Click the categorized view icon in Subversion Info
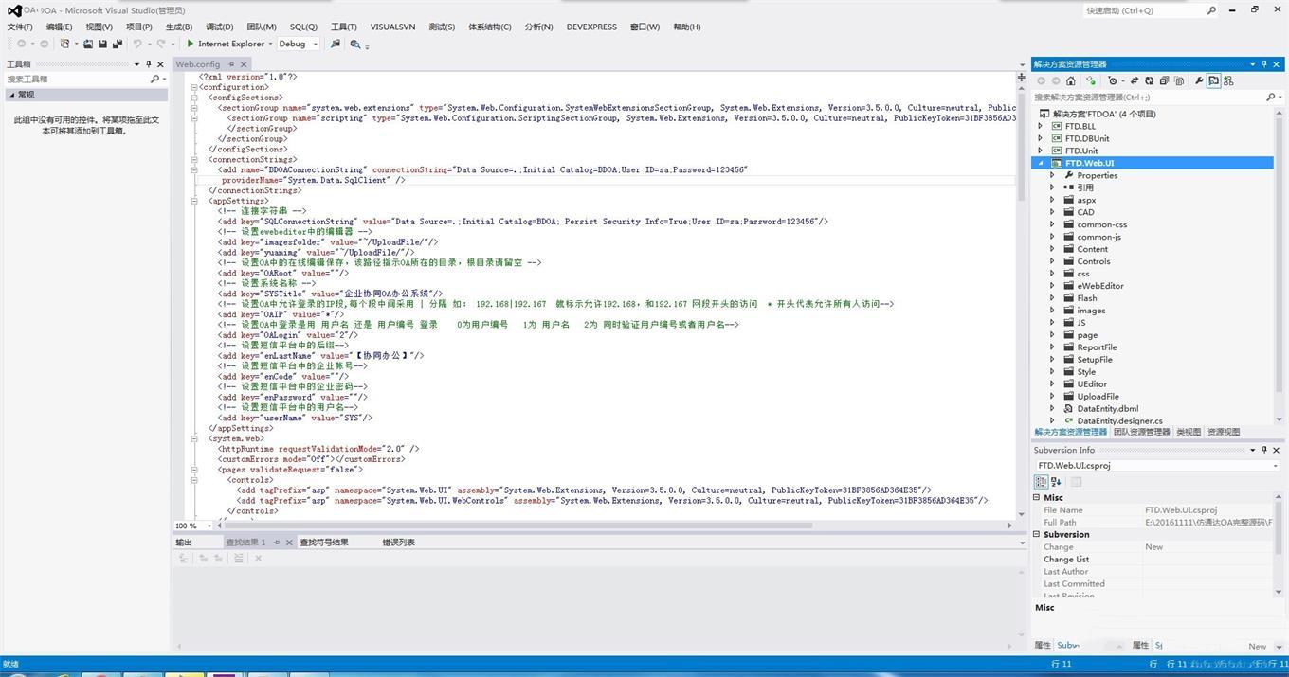 click(x=1042, y=482)
